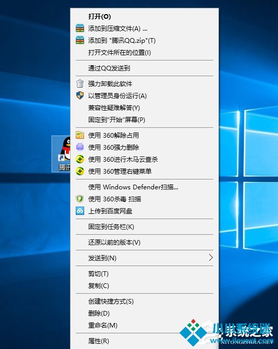Select 添加到 "腾讯QQ.zip"(T) entry
Image resolution: width=278 pixels, height=349 pixels.
pyautogui.click(x=144, y=41)
